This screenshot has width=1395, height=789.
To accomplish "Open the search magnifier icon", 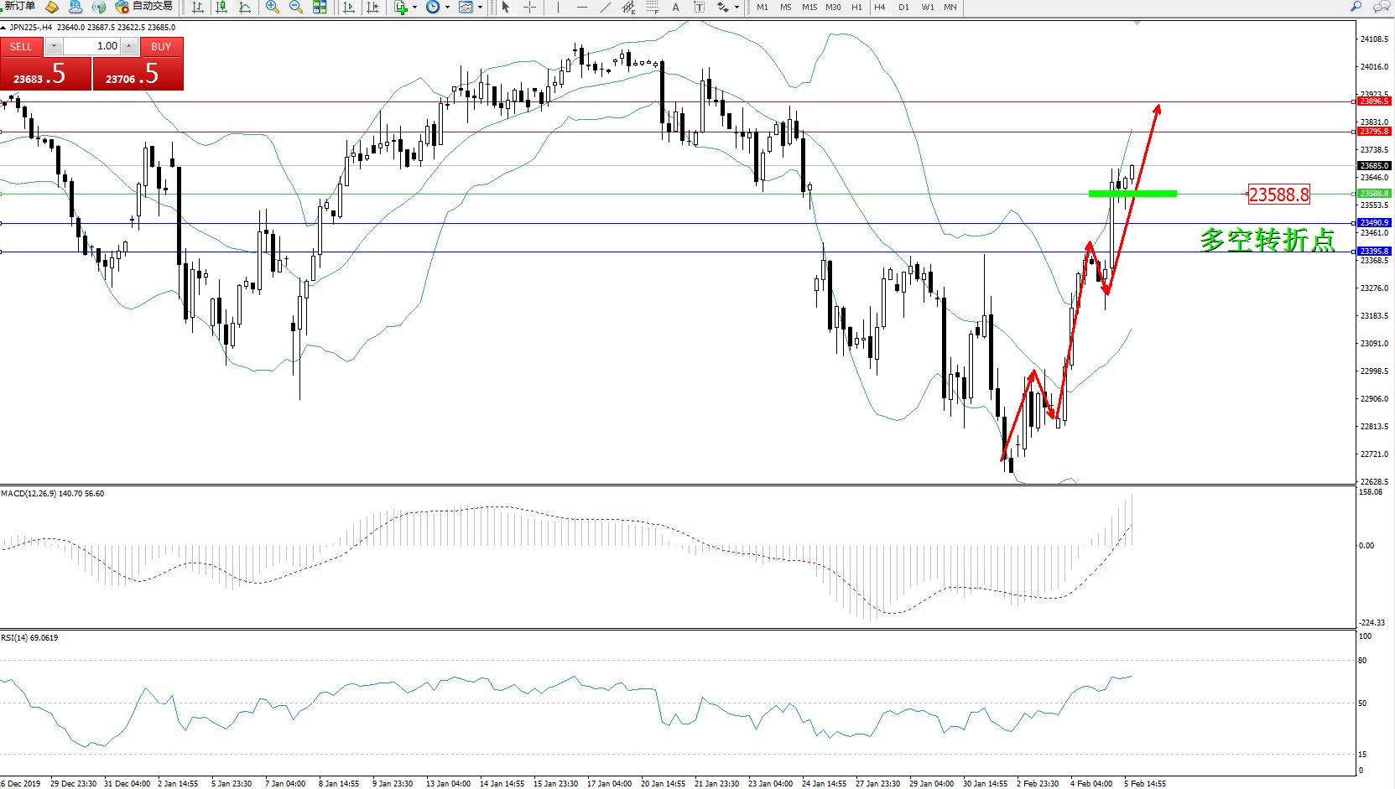I will 1356,7.
